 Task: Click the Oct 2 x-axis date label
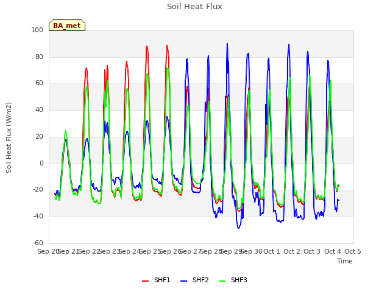pos(292,251)
